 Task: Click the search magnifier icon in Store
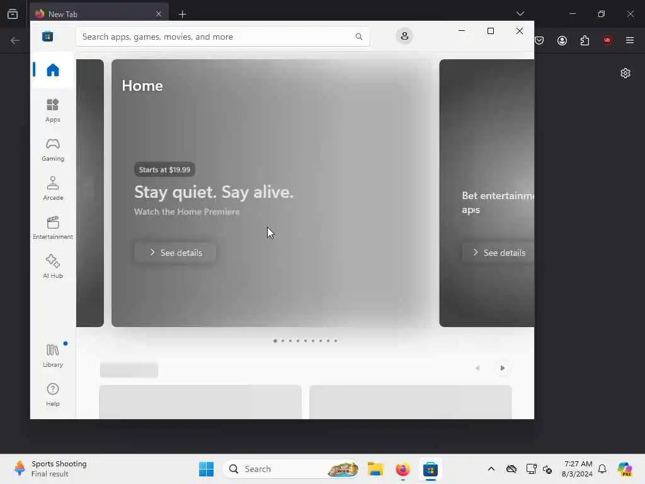click(x=358, y=37)
